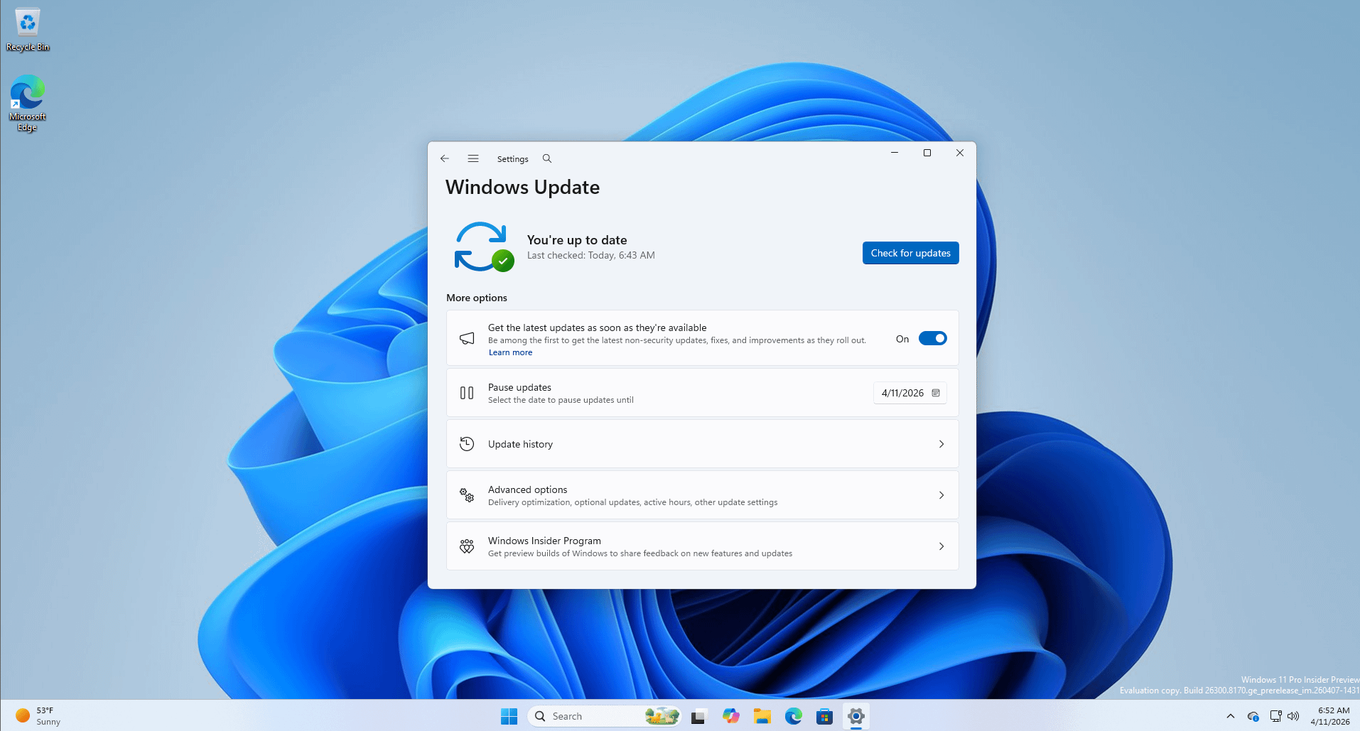Click the volume speaker tray icon
This screenshot has width=1360, height=731.
1293,716
